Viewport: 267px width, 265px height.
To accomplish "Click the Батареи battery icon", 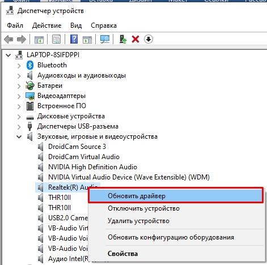I will point(30,86).
